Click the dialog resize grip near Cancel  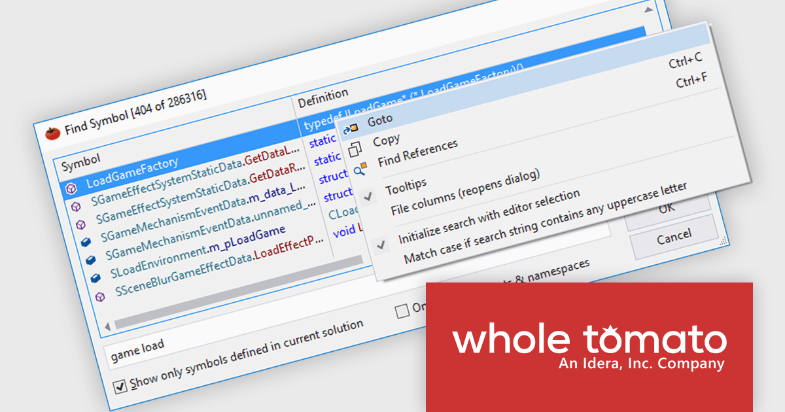[722, 241]
